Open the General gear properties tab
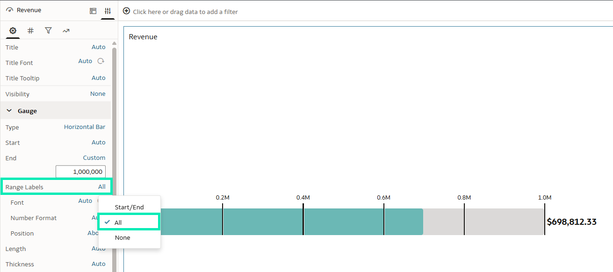Viewport: 613px width, 272px height. (x=13, y=31)
